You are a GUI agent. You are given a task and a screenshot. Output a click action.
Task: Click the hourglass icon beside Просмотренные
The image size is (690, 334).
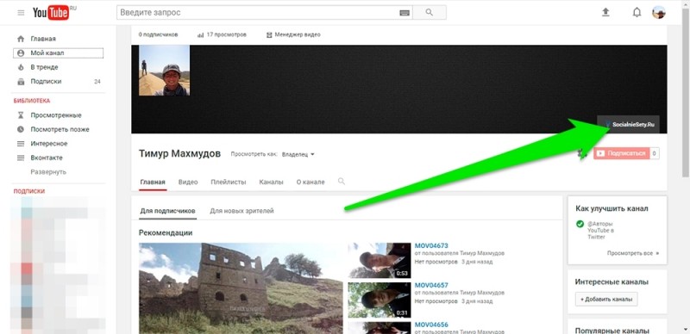(x=21, y=115)
